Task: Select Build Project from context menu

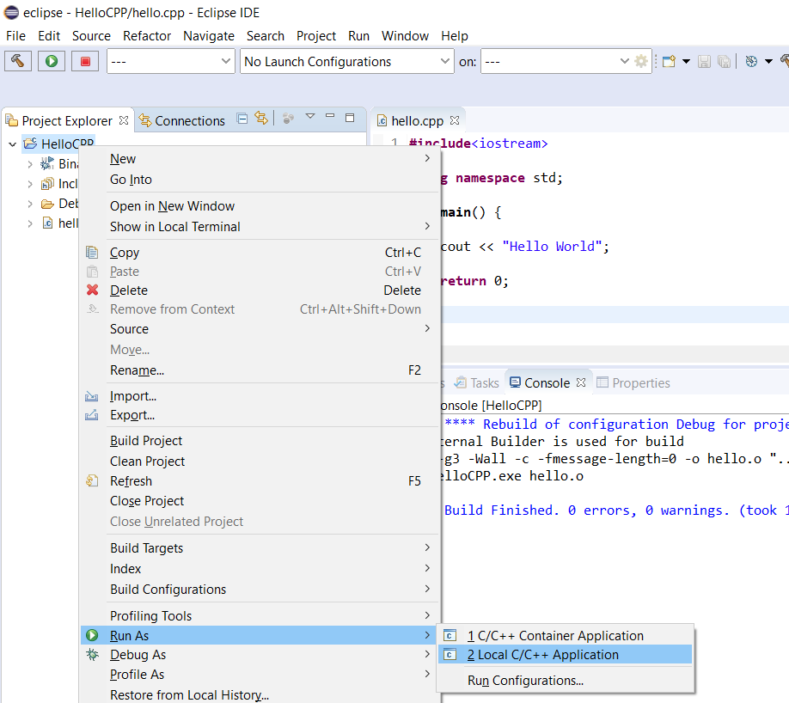Action: [x=260, y=441]
